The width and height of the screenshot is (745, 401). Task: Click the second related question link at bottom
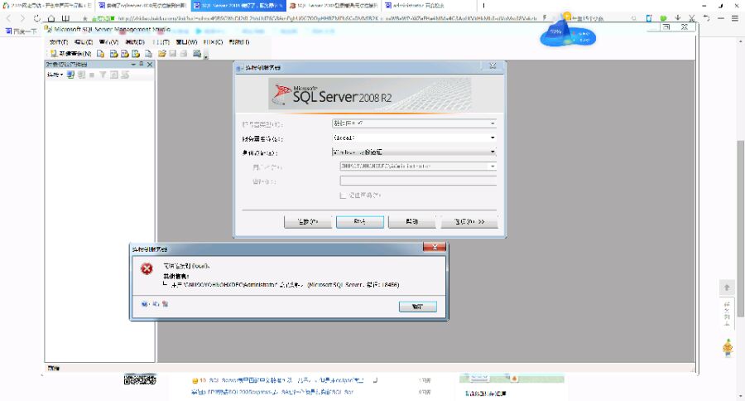[272, 393]
